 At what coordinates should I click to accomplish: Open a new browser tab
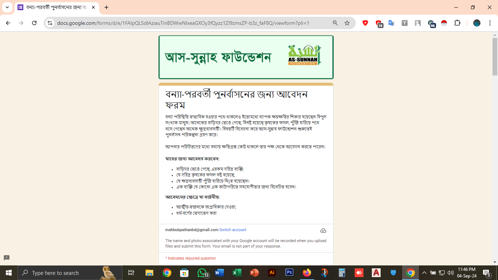pos(106,7)
